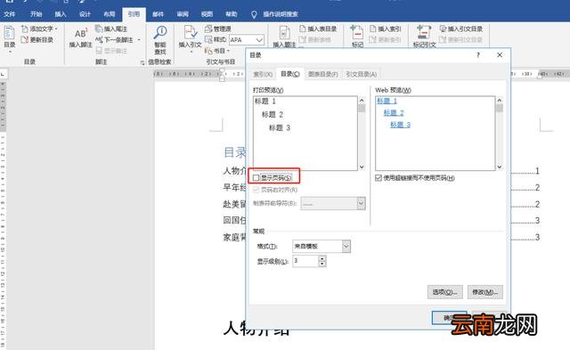Close the 目录 dialog
The width and height of the screenshot is (570, 350).
pos(500,55)
